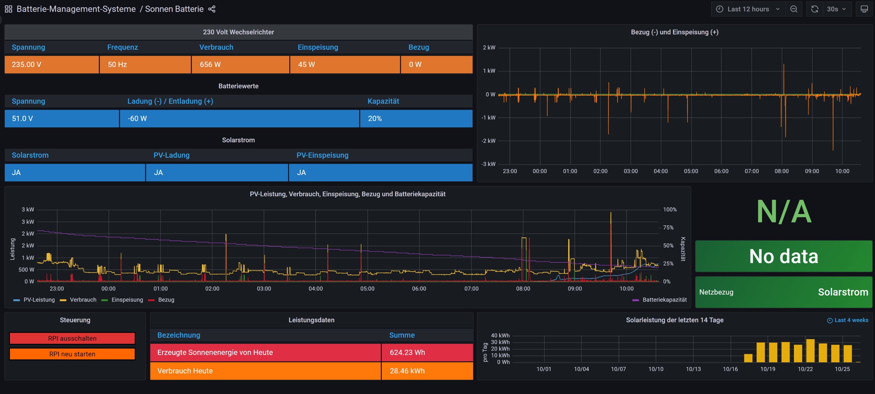Click the dashboards grid icon

click(x=8, y=9)
